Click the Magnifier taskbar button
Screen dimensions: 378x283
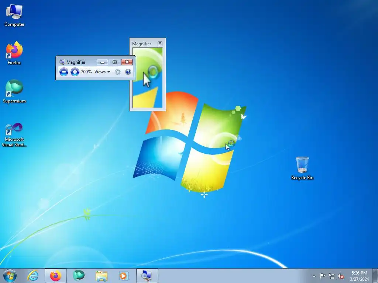147,276
